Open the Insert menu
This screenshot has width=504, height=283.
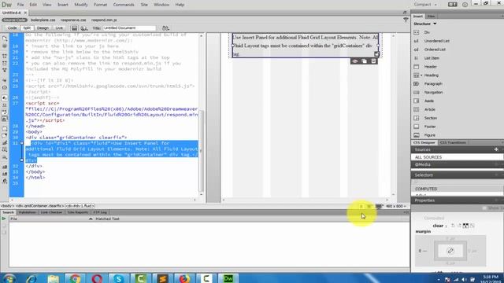[x=63, y=5]
